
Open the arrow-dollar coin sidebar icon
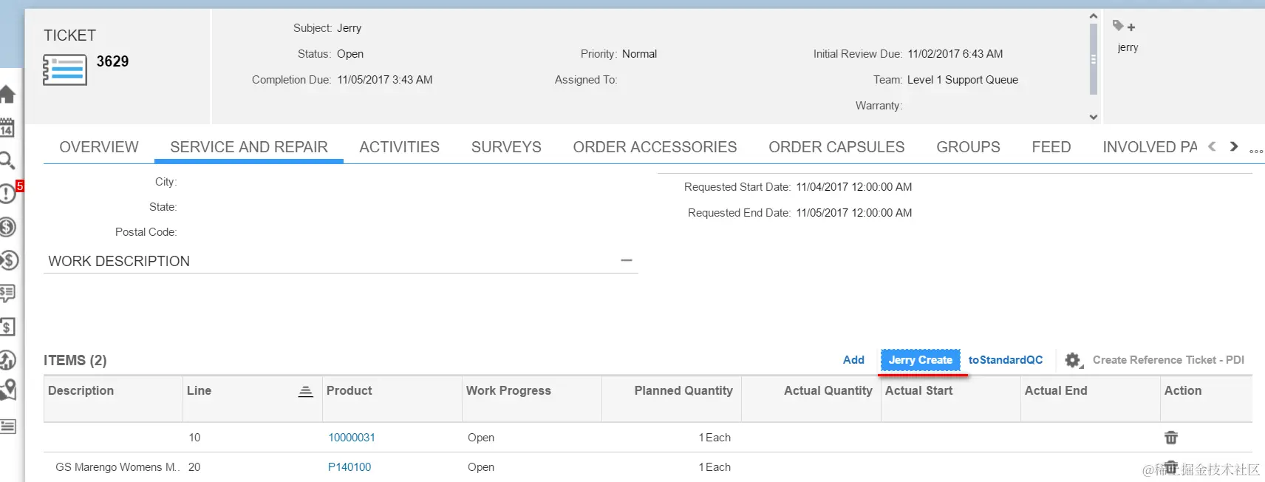pyautogui.click(x=8, y=260)
